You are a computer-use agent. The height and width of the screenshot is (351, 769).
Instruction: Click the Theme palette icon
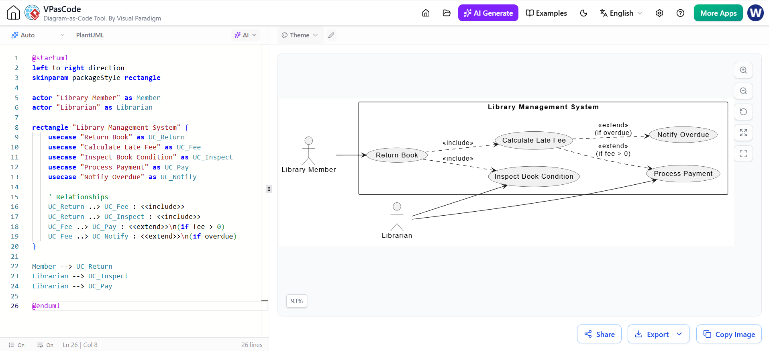tap(285, 35)
